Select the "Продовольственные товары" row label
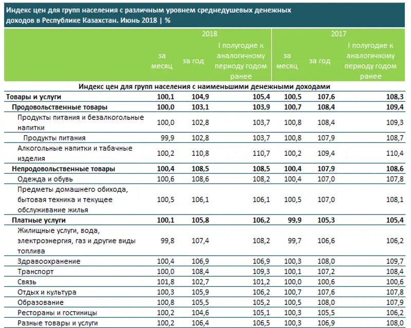 (x=60, y=107)
